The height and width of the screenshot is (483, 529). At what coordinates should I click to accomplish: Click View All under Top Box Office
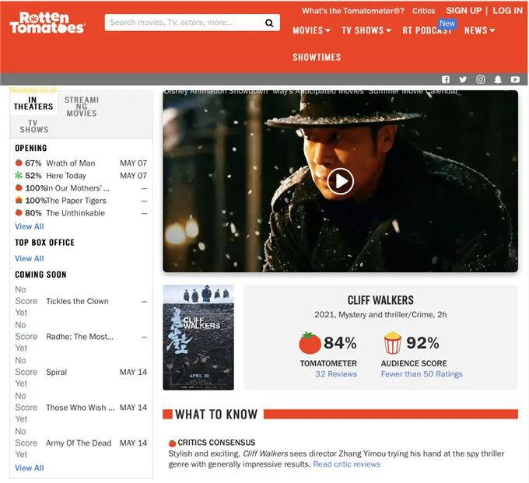[x=30, y=258]
